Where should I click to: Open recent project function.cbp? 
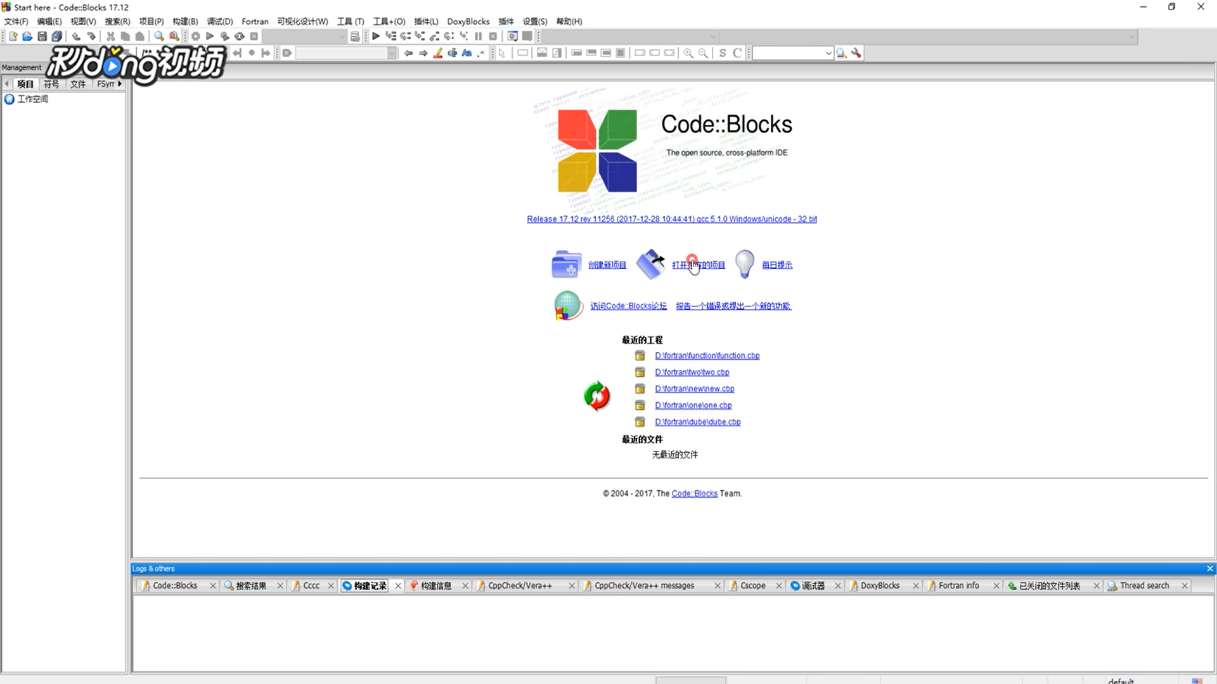(x=707, y=356)
